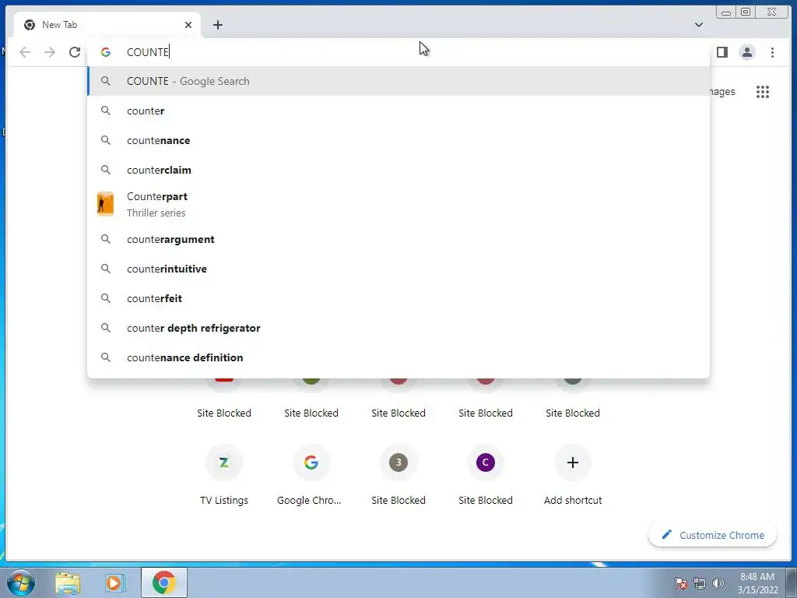
Task: Click the Chrome taskbar icon
Action: [163, 582]
